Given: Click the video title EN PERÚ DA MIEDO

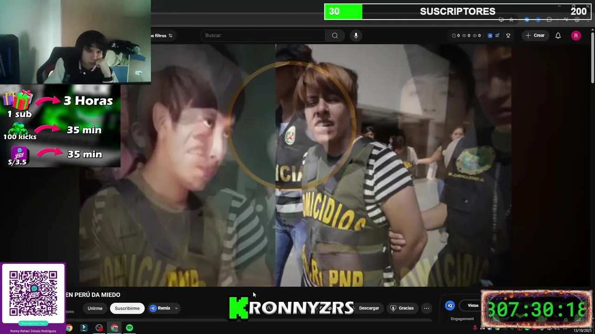Looking at the screenshot, I should 93,295.
